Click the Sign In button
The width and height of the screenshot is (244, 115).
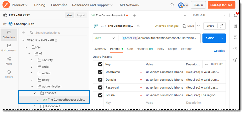[198, 5]
